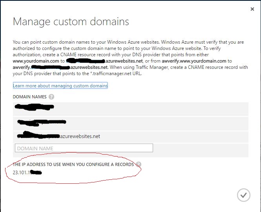Show help tooltip for A records IP address

139,164
